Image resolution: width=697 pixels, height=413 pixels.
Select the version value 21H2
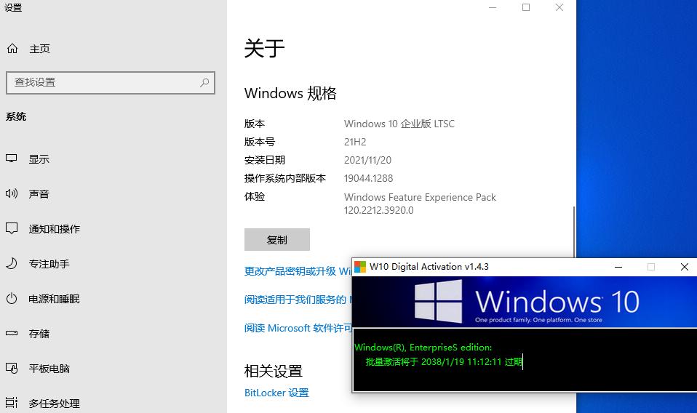point(355,142)
